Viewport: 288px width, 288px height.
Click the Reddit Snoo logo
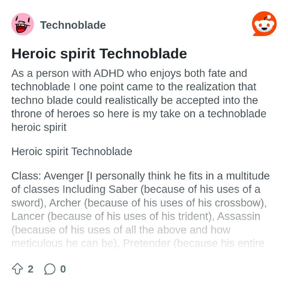pos(264,24)
